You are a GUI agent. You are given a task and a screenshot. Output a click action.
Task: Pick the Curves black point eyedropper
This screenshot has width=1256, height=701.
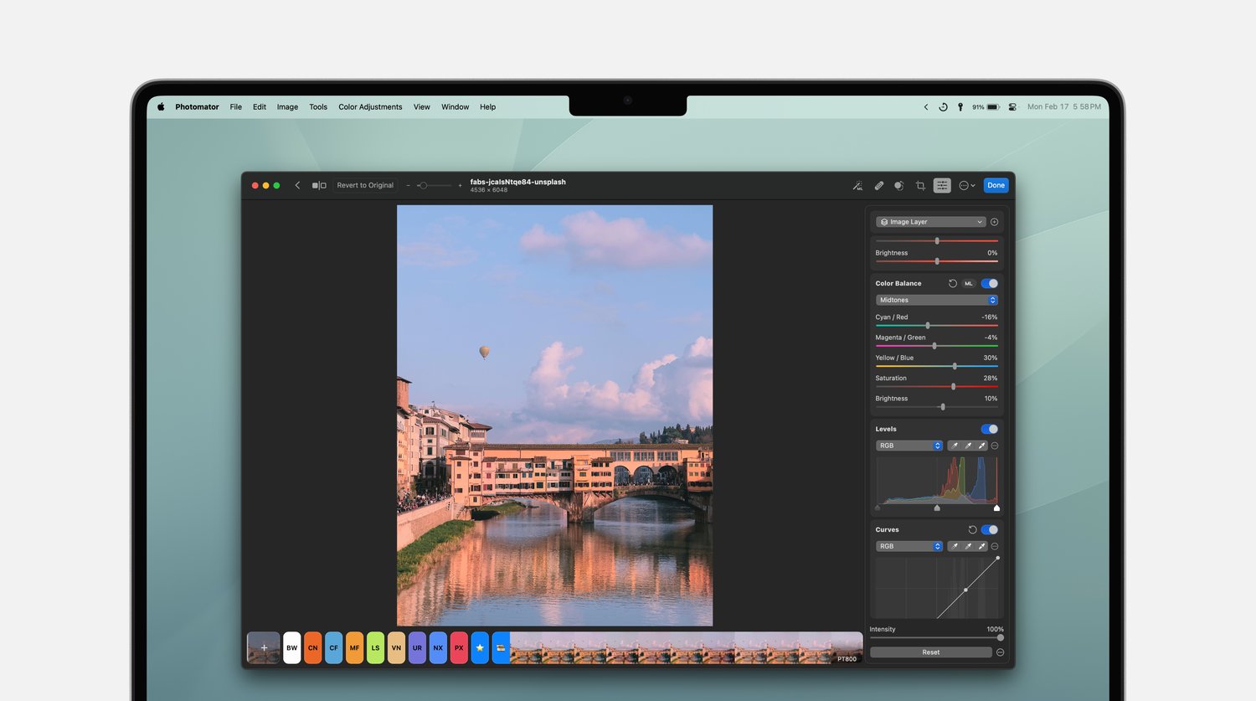tap(955, 546)
